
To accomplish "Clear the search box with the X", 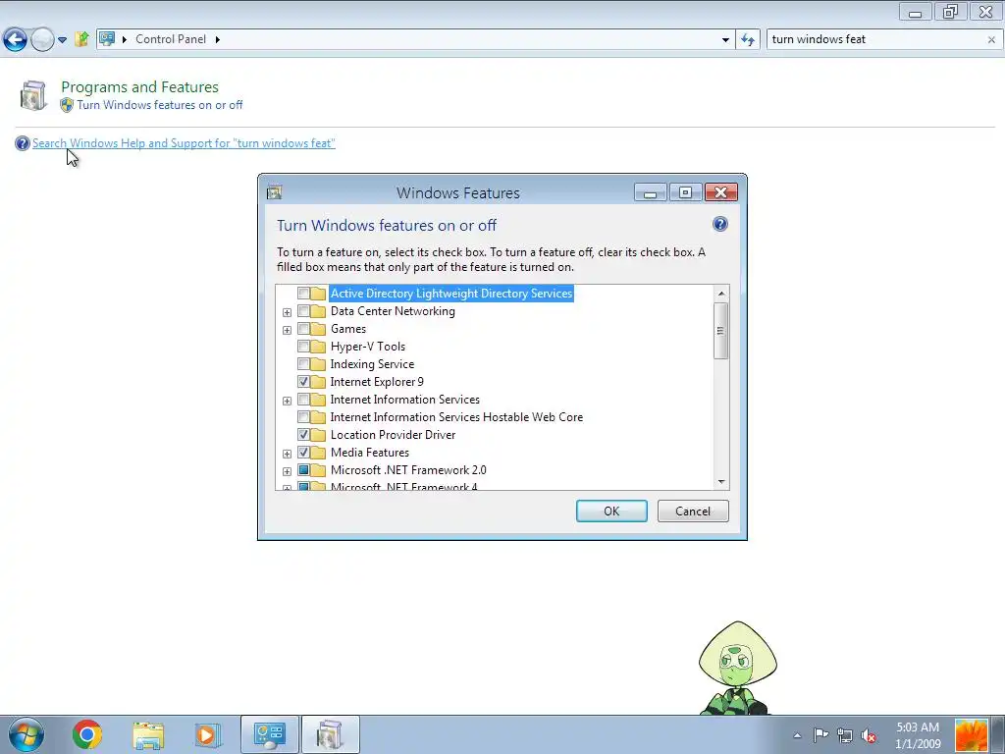I will coord(991,39).
